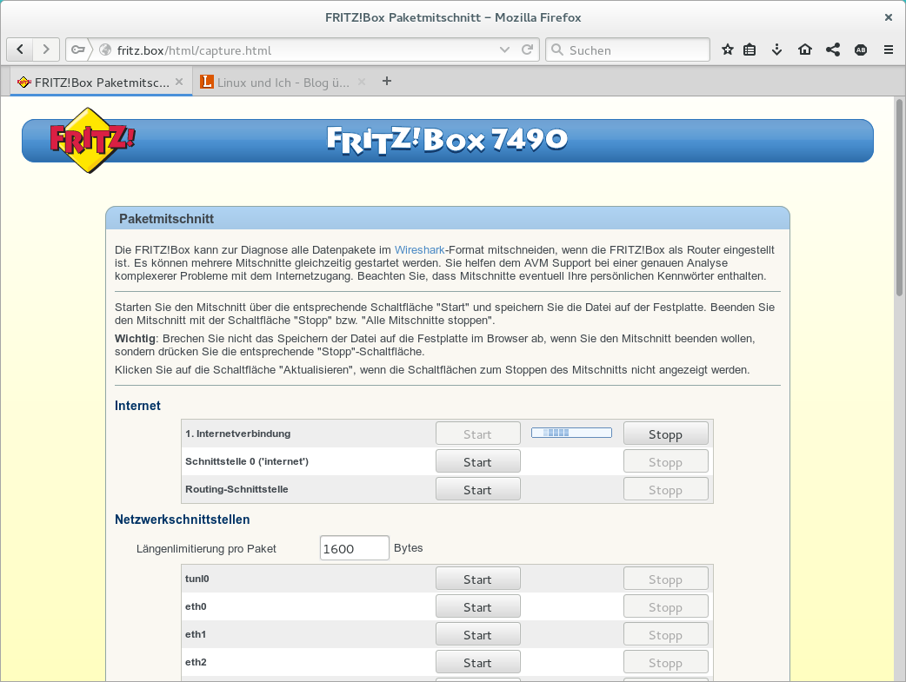Expand the URL history dropdown arrow
This screenshot has height=682, width=906.
(504, 50)
